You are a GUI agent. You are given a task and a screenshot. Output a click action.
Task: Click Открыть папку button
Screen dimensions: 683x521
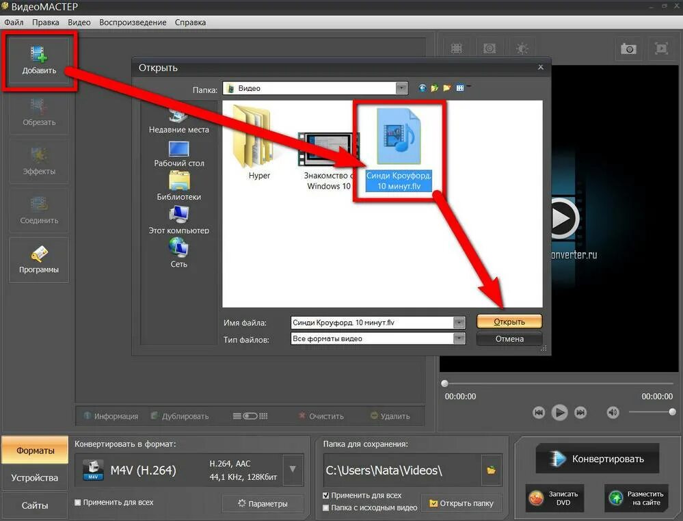coord(461,504)
